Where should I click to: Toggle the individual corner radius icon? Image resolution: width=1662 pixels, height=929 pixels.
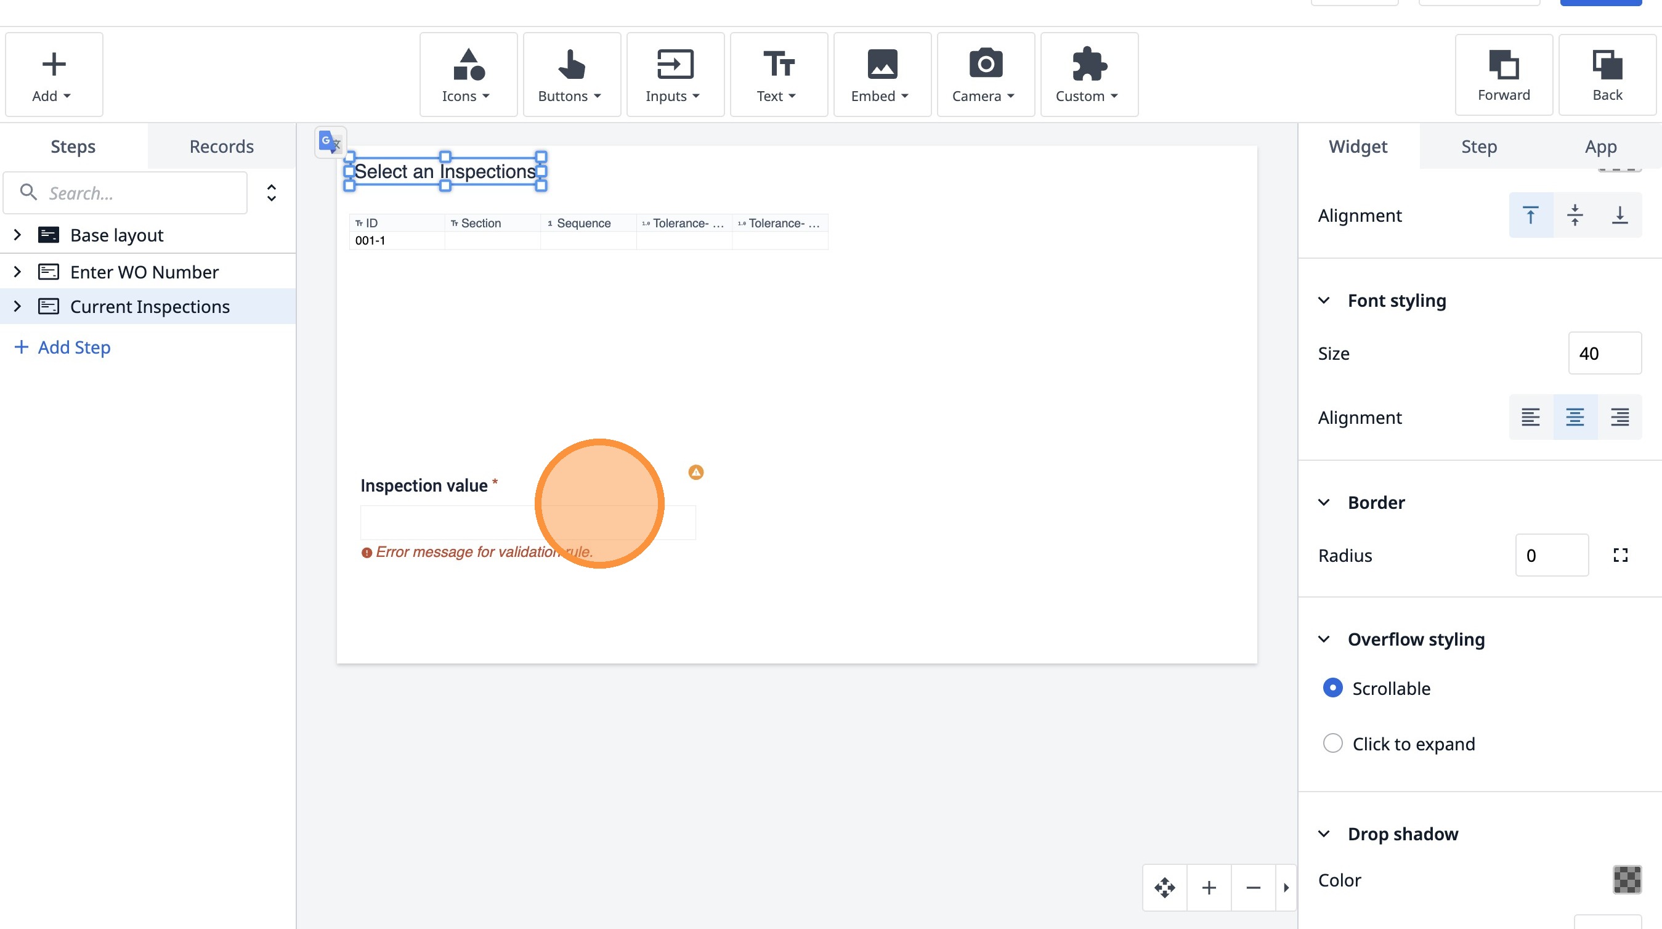[x=1620, y=556]
